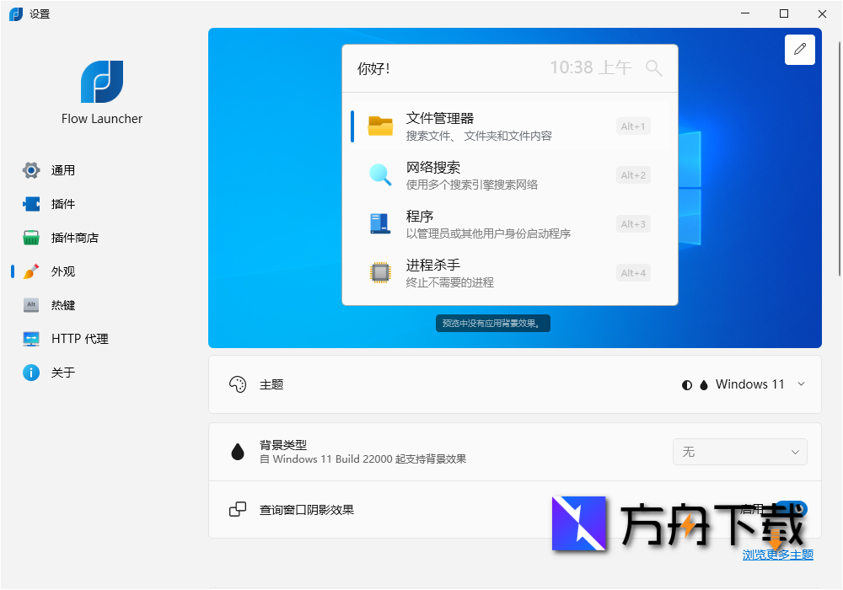Enable the 查询窗口阴影效果 toggle
843x590 pixels.
coord(790,510)
